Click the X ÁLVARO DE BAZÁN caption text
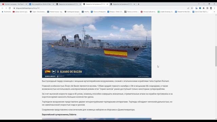 coord(70,72)
